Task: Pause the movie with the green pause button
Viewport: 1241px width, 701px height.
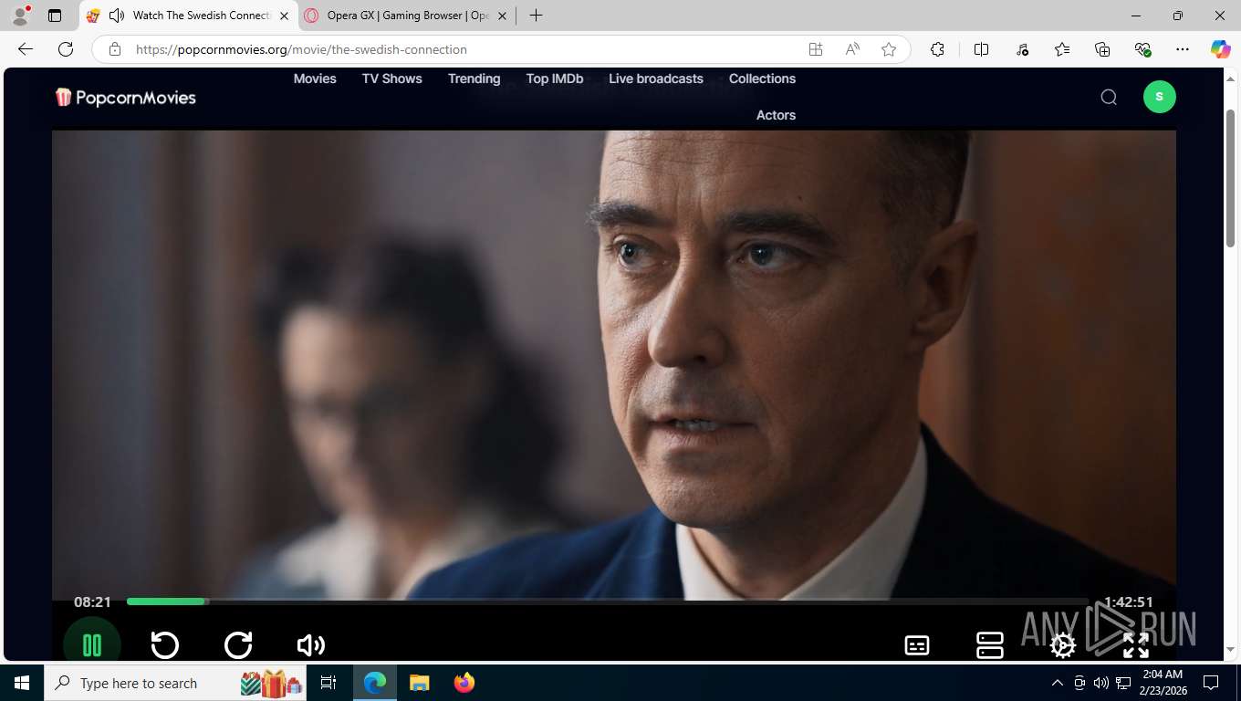Action: coord(92,644)
